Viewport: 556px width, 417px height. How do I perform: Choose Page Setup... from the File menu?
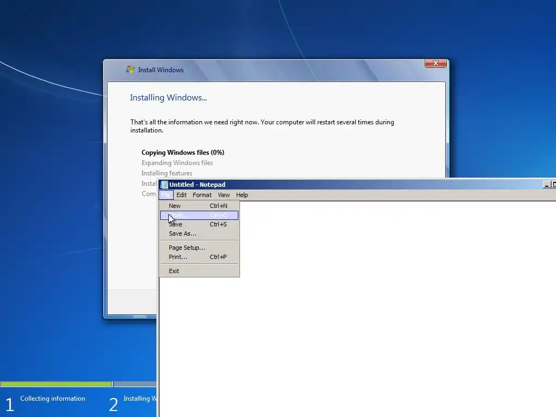(199, 248)
